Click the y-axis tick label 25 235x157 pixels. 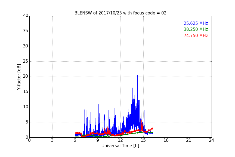26,61
